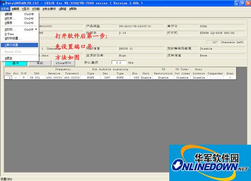This screenshot has width=251, height=181.
Task: Click the 串行口 field showing COM2
Action: (222, 26)
